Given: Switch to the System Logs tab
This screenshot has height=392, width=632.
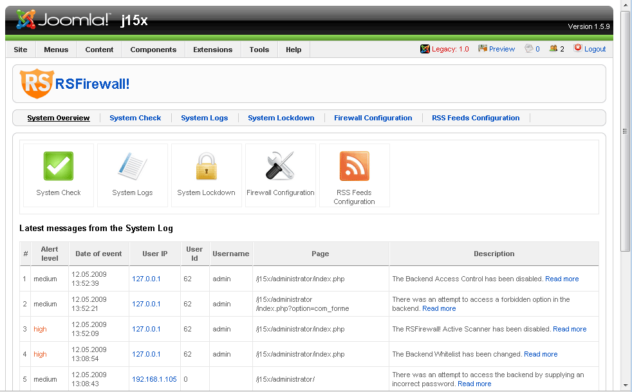Looking at the screenshot, I should pos(205,118).
